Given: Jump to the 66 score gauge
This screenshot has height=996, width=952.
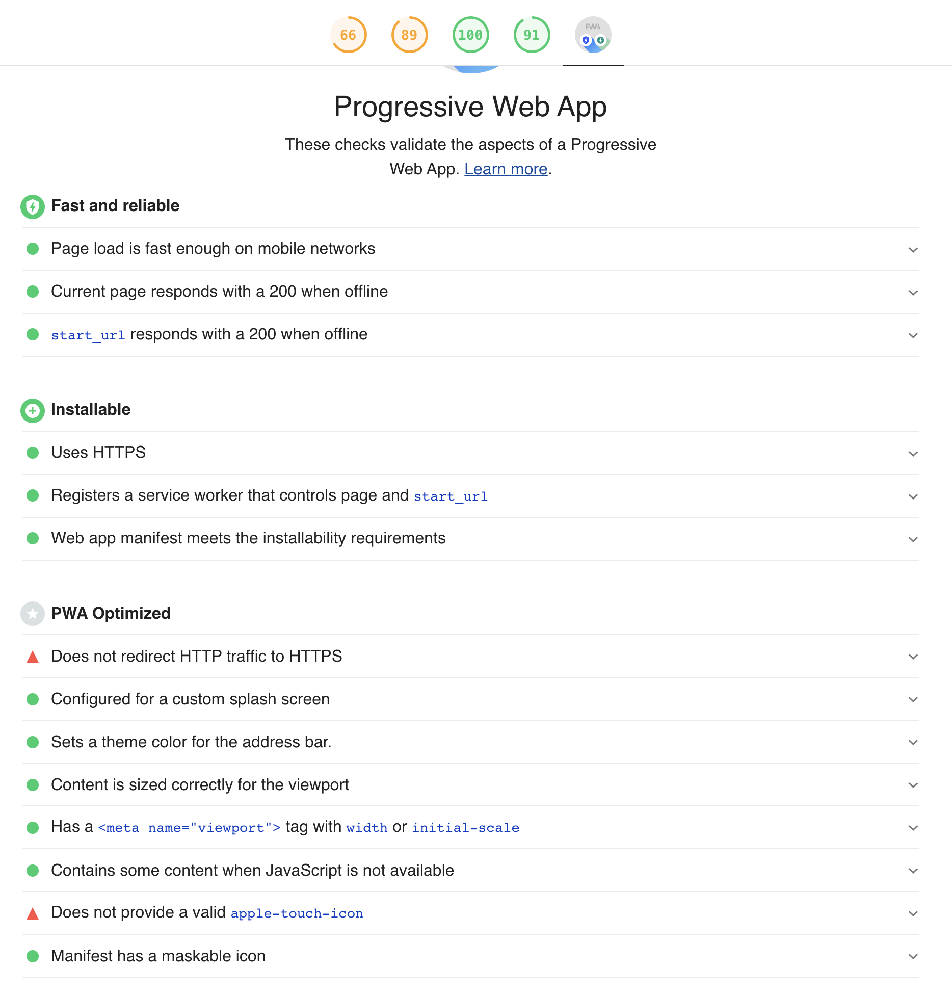Looking at the screenshot, I should [349, 35].
